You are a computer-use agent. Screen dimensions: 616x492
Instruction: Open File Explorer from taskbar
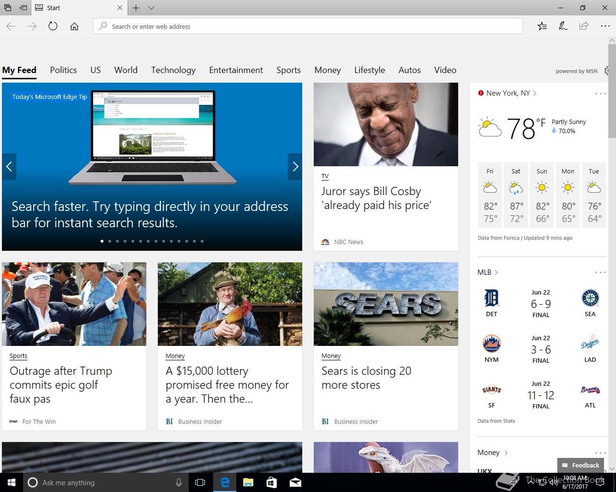click(248, 482)
